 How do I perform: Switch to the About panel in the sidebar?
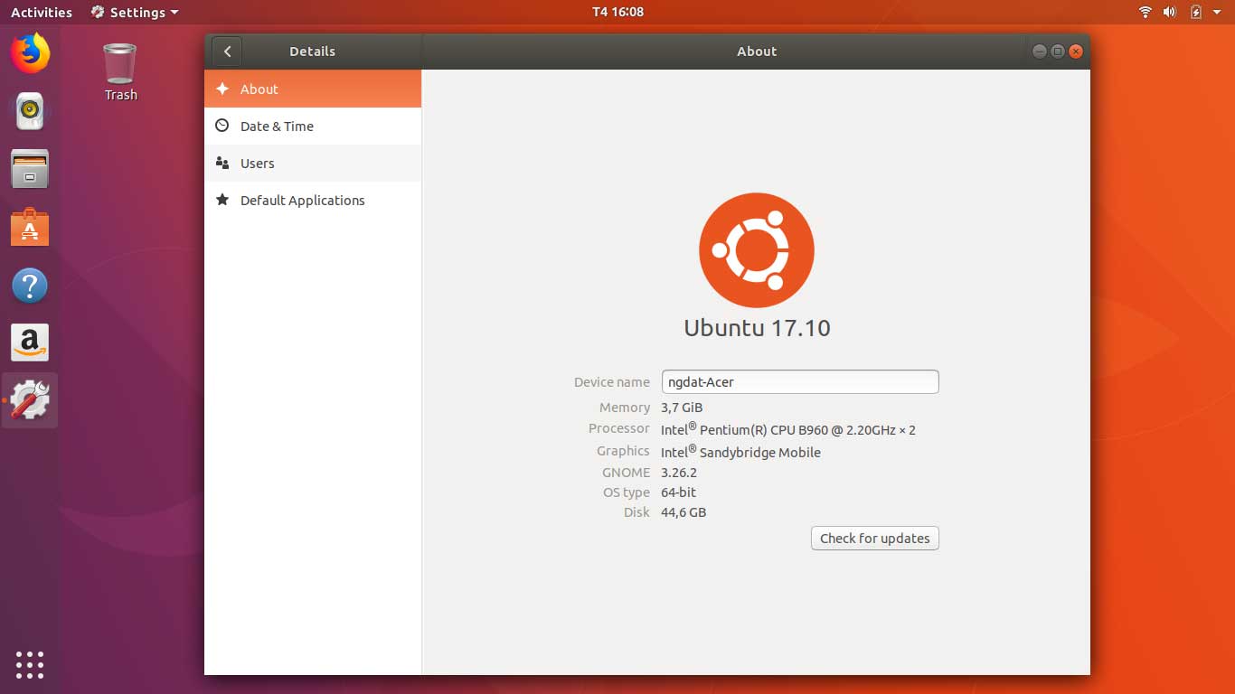coord(259,89)
